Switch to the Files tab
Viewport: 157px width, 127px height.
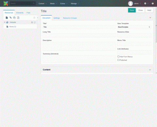[28, 13]
